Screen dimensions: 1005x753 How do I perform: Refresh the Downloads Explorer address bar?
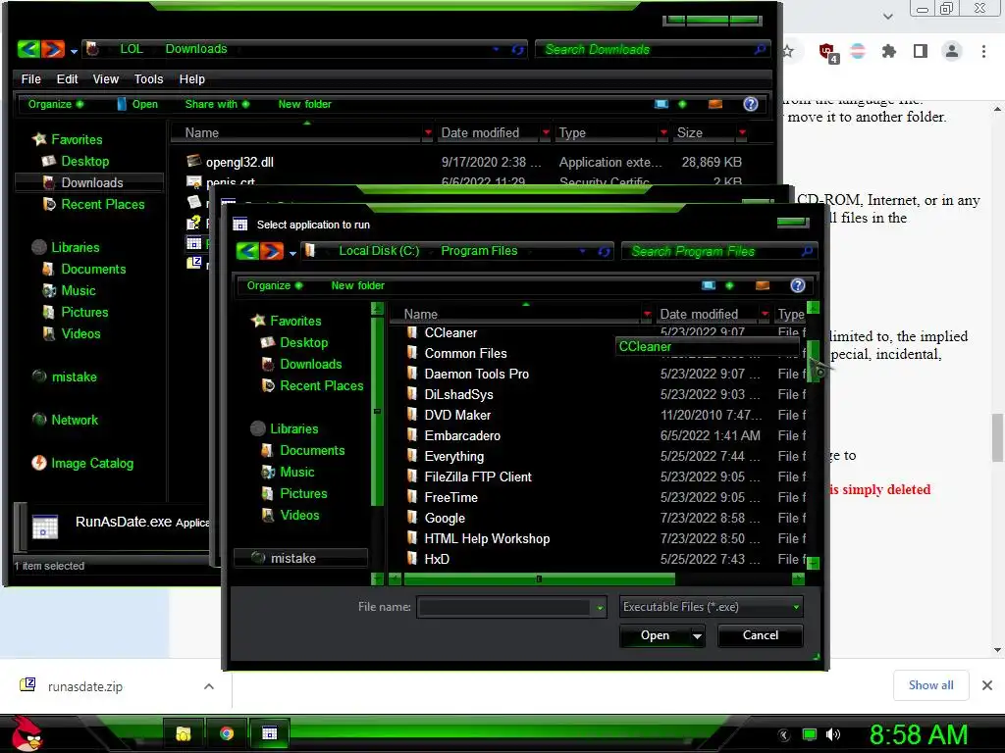518,49
